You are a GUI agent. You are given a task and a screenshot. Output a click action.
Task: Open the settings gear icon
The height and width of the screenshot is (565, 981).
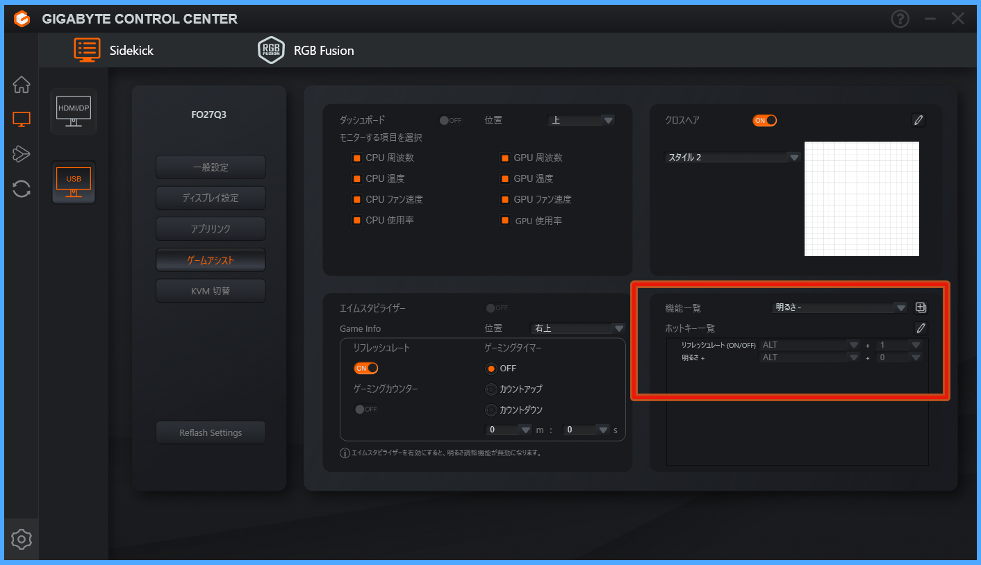pos(22,539)
